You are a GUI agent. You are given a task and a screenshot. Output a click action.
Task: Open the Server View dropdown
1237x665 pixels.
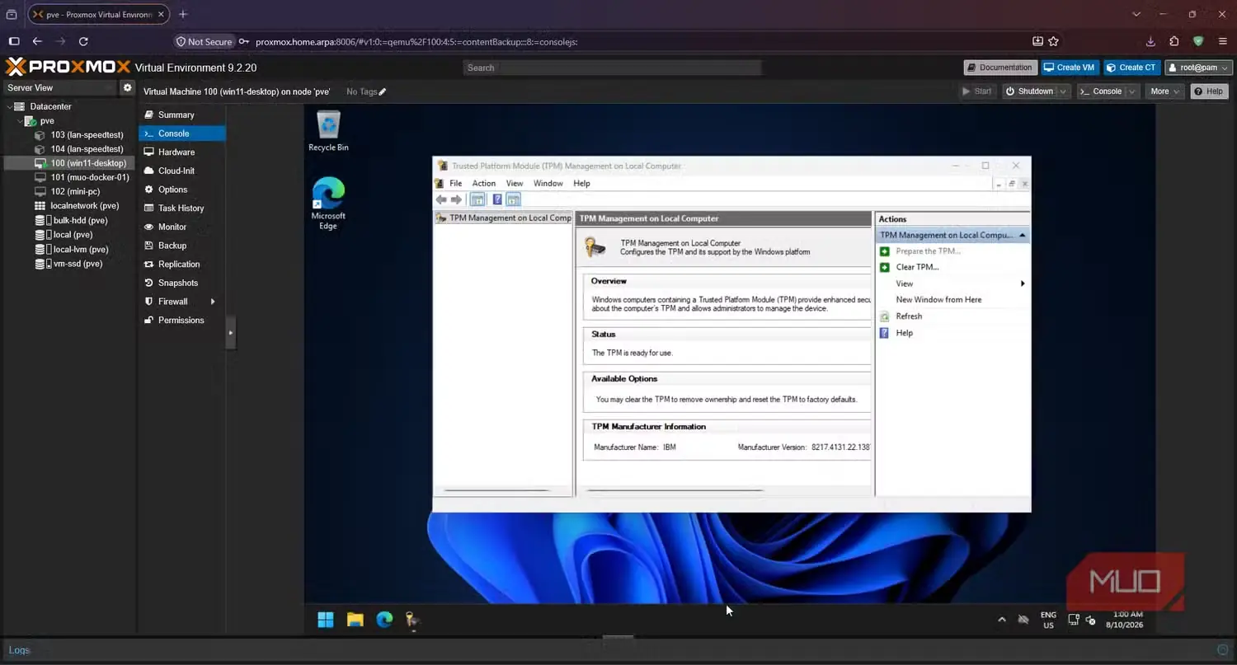coord(60,87)
